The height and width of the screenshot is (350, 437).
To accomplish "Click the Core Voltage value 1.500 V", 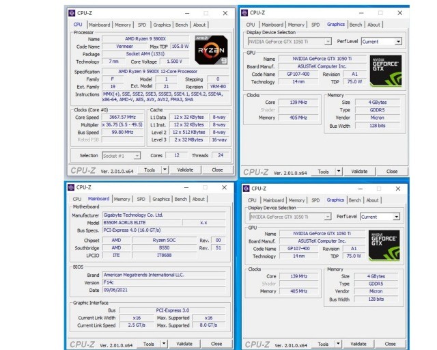I will coord(174,62).
